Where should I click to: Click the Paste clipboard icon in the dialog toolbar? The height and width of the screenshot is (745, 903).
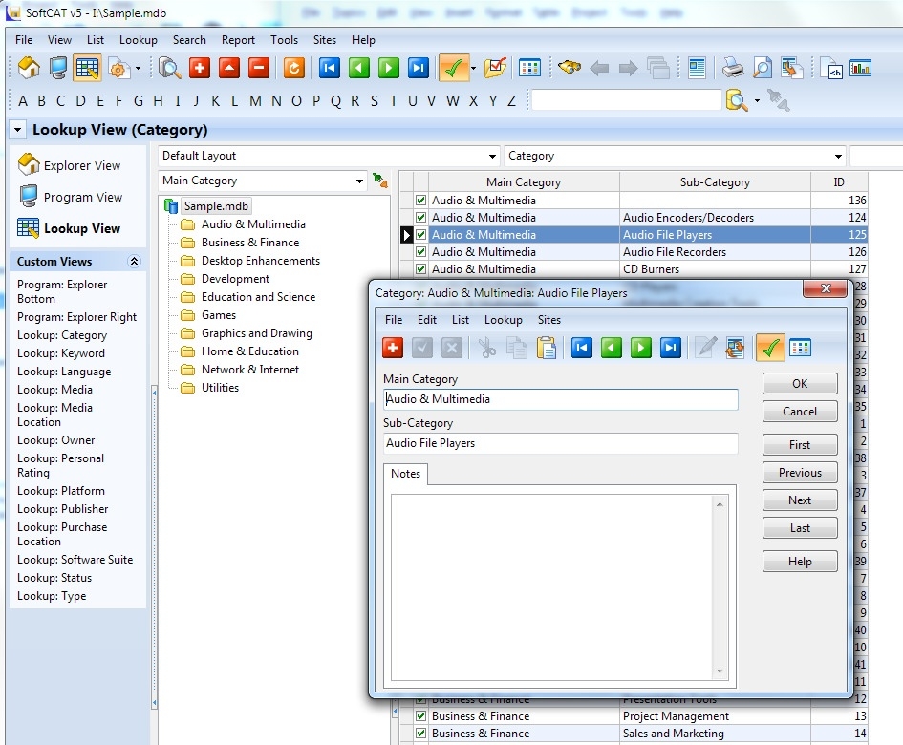[546, 348]
